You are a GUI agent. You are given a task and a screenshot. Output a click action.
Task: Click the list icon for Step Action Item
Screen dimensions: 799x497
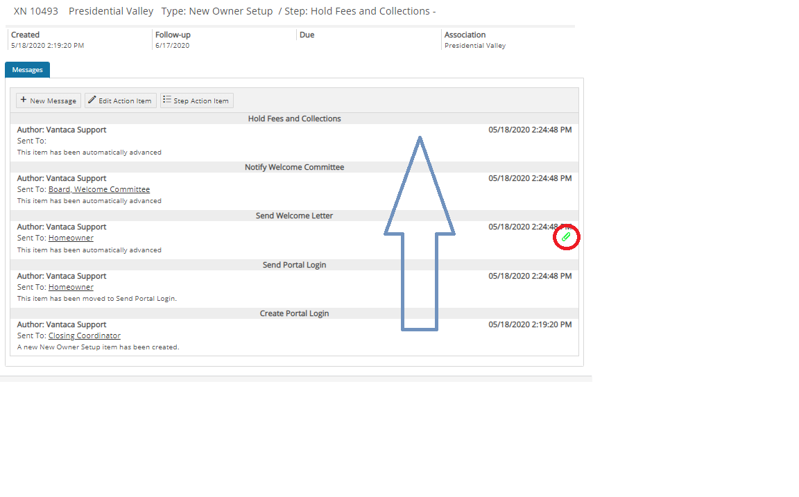coord(167,101)
